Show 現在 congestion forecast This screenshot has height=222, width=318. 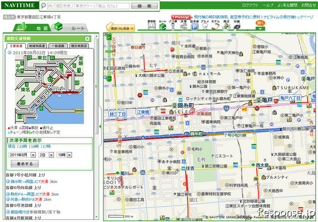pyautogui.click(x=11, y=147)
